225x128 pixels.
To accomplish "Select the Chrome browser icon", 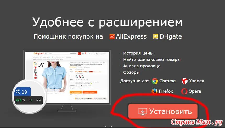I will pos(155,81).
